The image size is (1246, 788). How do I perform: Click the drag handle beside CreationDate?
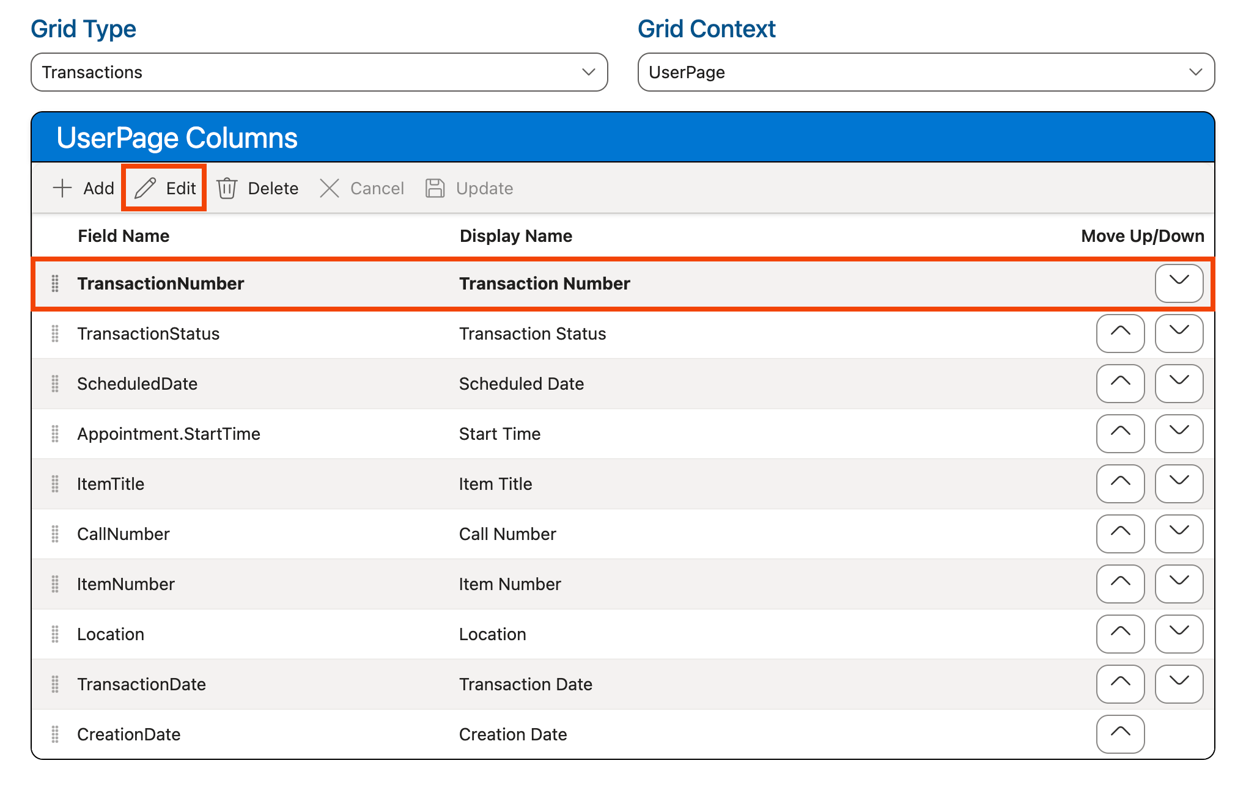pos(56,734)
